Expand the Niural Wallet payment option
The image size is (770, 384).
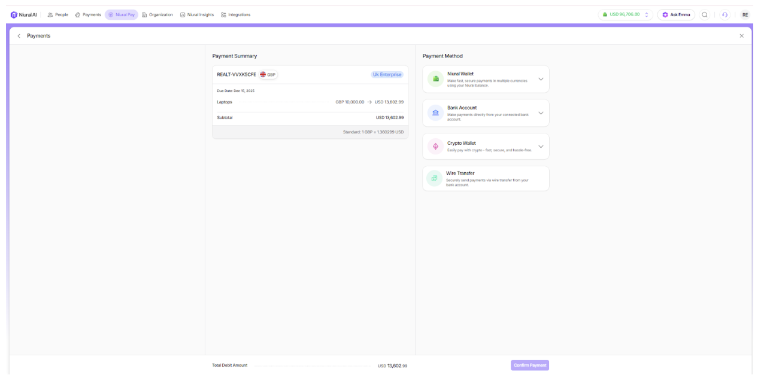point(541,79)
